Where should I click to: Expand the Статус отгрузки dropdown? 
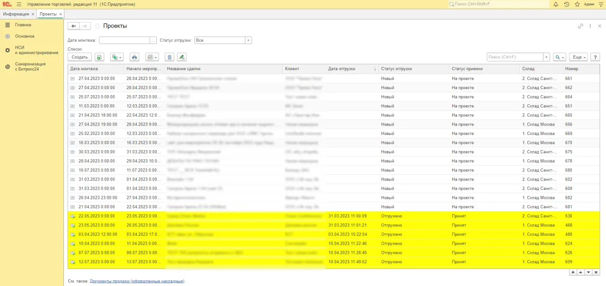(x=249, y=40)
